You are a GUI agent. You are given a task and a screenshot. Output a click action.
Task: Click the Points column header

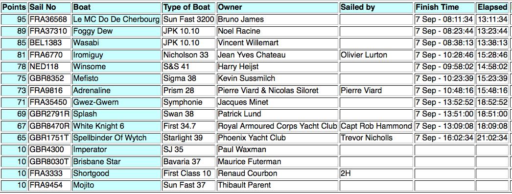tap(14, 7)
